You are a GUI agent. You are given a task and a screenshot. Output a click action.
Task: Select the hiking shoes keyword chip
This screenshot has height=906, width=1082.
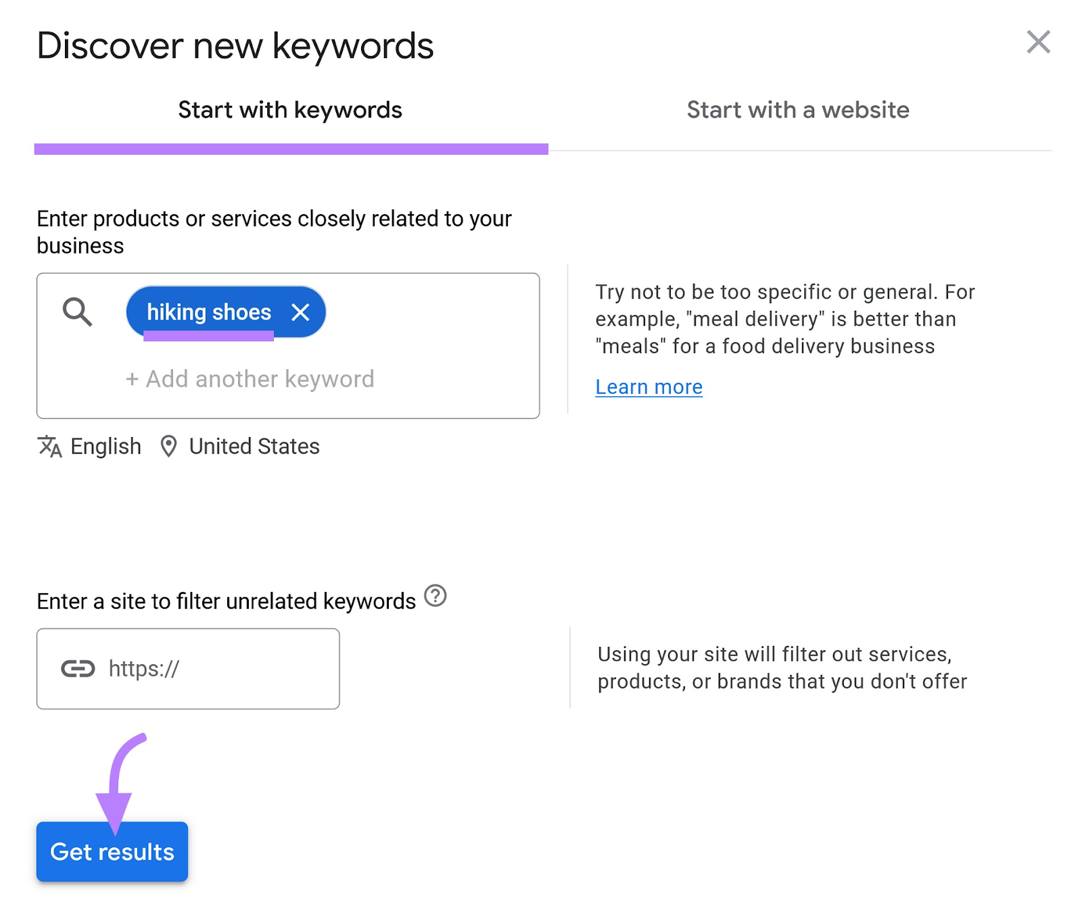coord(209,311)
